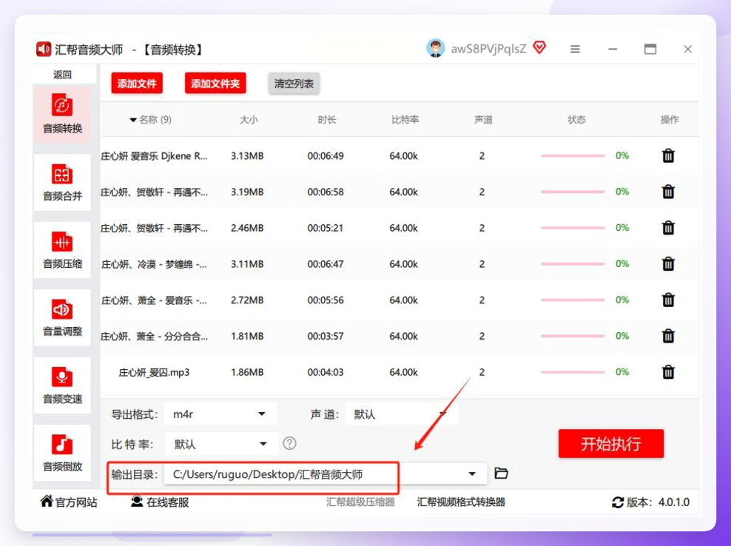Open the 官方网站 home icon

47,501
